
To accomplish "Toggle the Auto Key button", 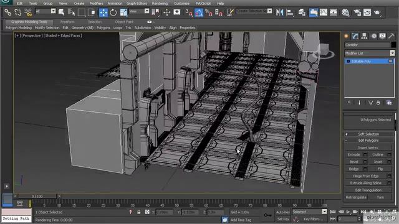I will pos(282,212).
